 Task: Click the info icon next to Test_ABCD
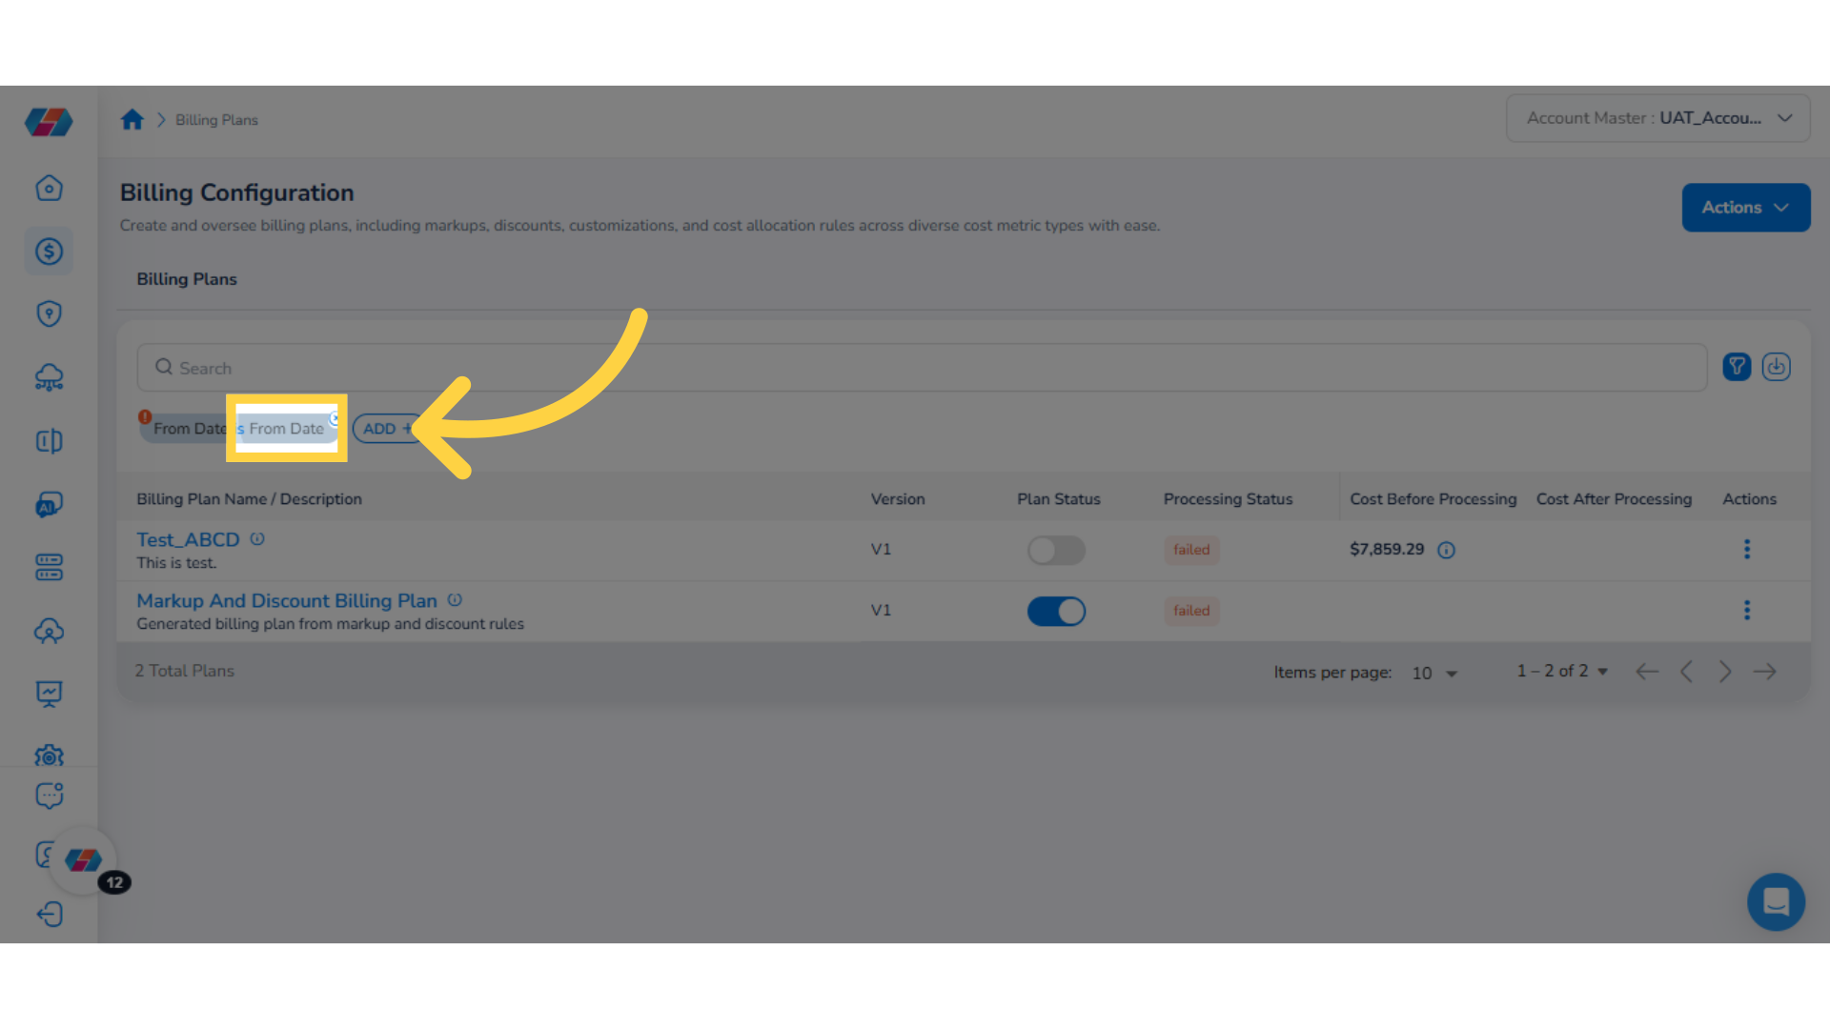click(257, 539)
